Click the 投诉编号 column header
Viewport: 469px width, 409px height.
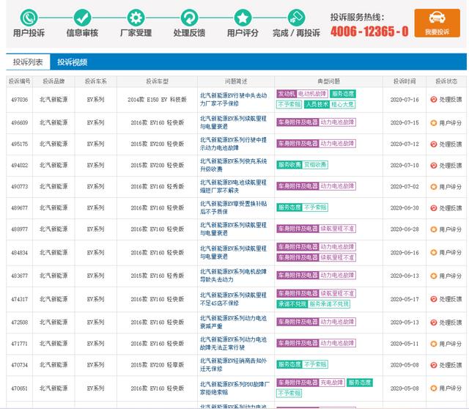click(x=20, y=81)
